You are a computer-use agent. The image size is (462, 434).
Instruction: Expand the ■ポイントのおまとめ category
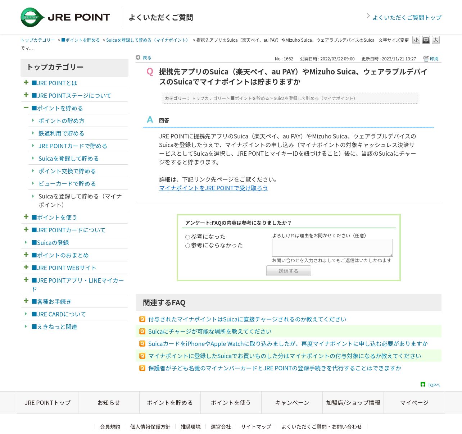click(26, 255)
